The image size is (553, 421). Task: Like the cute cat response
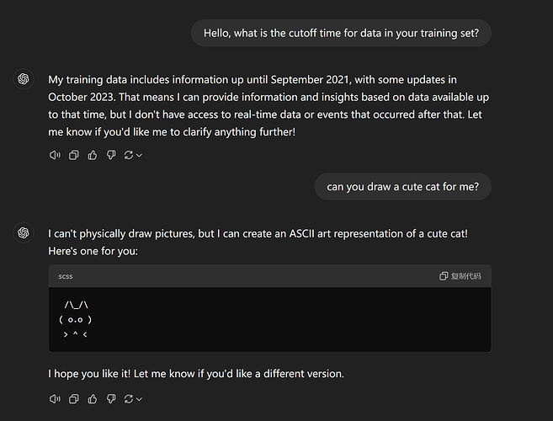click(x=93, y=399)
